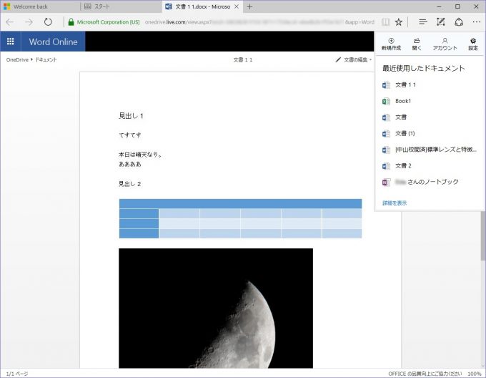Make a Web Note pen icon
The height and width of the screenshot is (378, 486).
441,22
